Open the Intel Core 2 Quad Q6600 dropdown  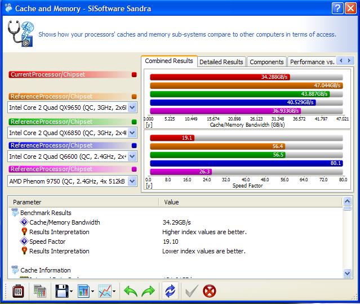pos(132,157)
